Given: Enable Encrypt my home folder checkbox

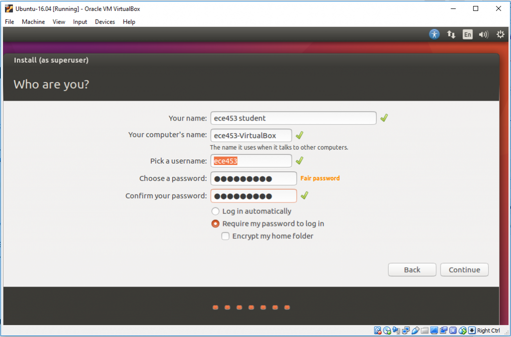Looking at the screenshot, I should 226,236.
